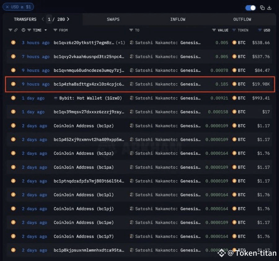Open CoinJoin Address (bc1pa)
279x261 pixels.
(x=84, y=167)
